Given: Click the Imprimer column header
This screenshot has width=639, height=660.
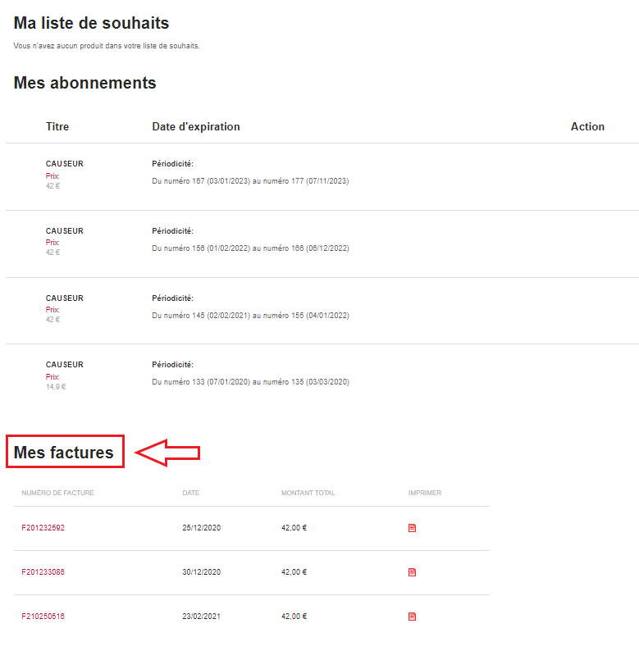Looking at the screenshot, I should (424, 494).
